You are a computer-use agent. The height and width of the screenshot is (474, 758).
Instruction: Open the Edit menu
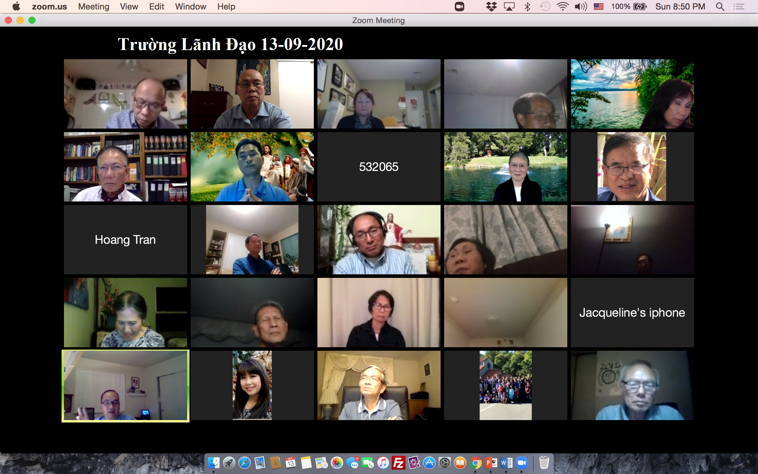[x=157, y=7]
